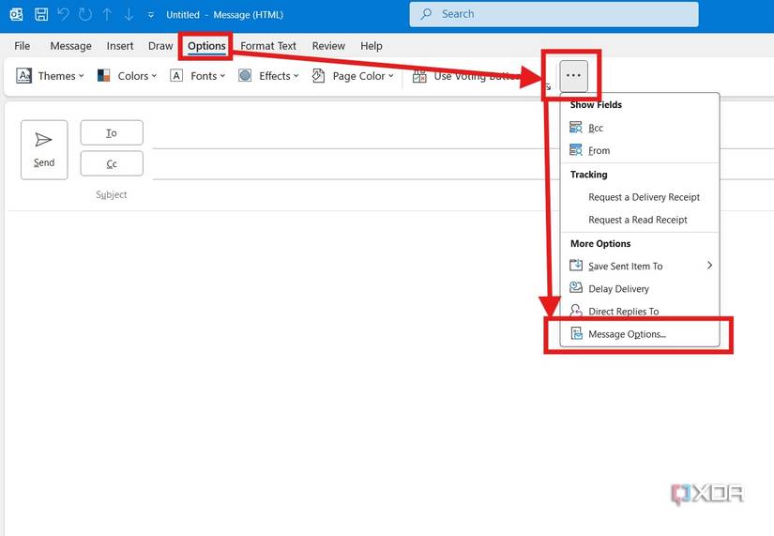Expand the Themes dropdown
The height and width of the screenshot is (536, 774).
tap(50, 76)
